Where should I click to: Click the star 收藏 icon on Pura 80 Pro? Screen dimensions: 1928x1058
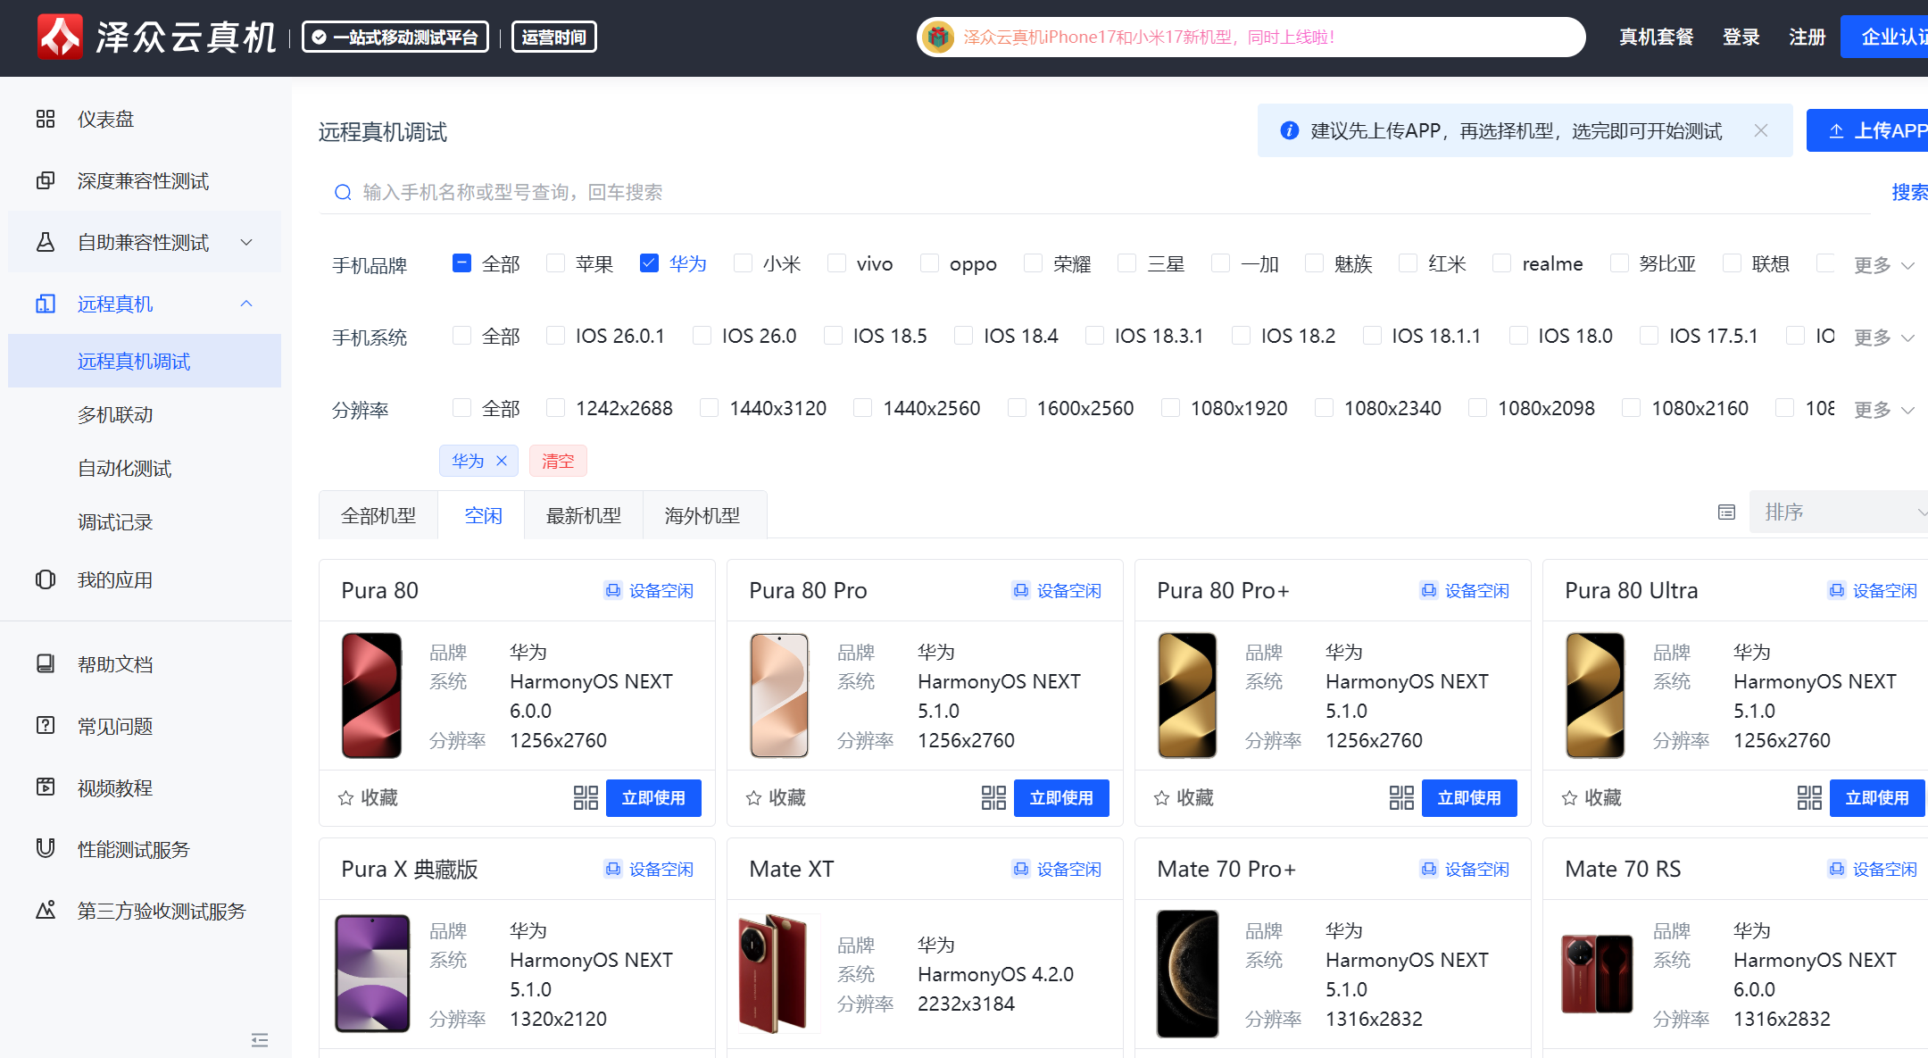tap(754, 797)
